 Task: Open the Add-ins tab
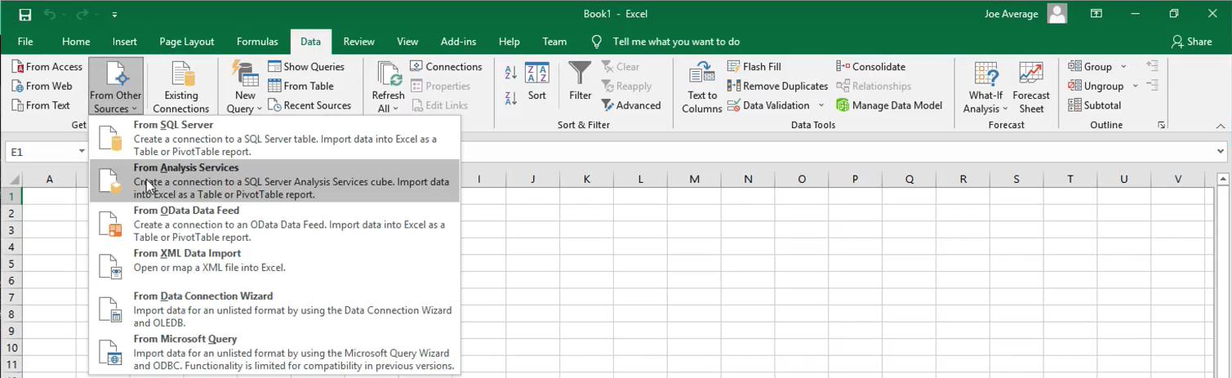click(458, 42)
